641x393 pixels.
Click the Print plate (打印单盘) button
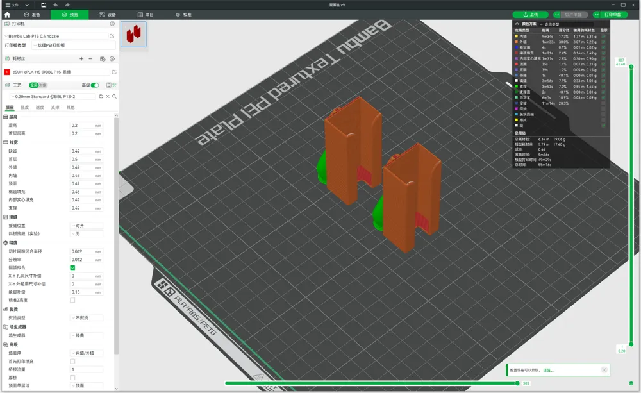click(613, 14)
